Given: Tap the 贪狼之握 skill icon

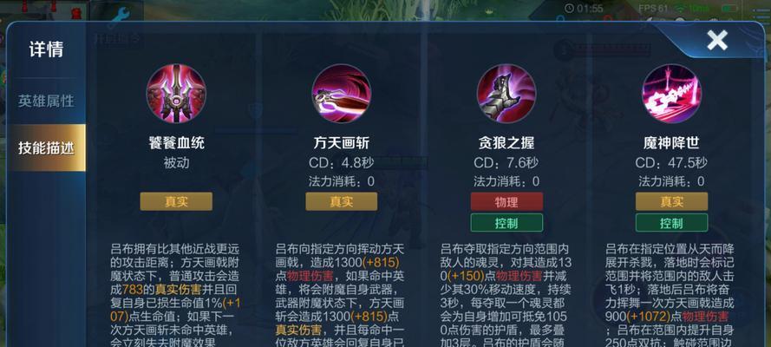Looking at the screenshot, I should tap(506, 94).
